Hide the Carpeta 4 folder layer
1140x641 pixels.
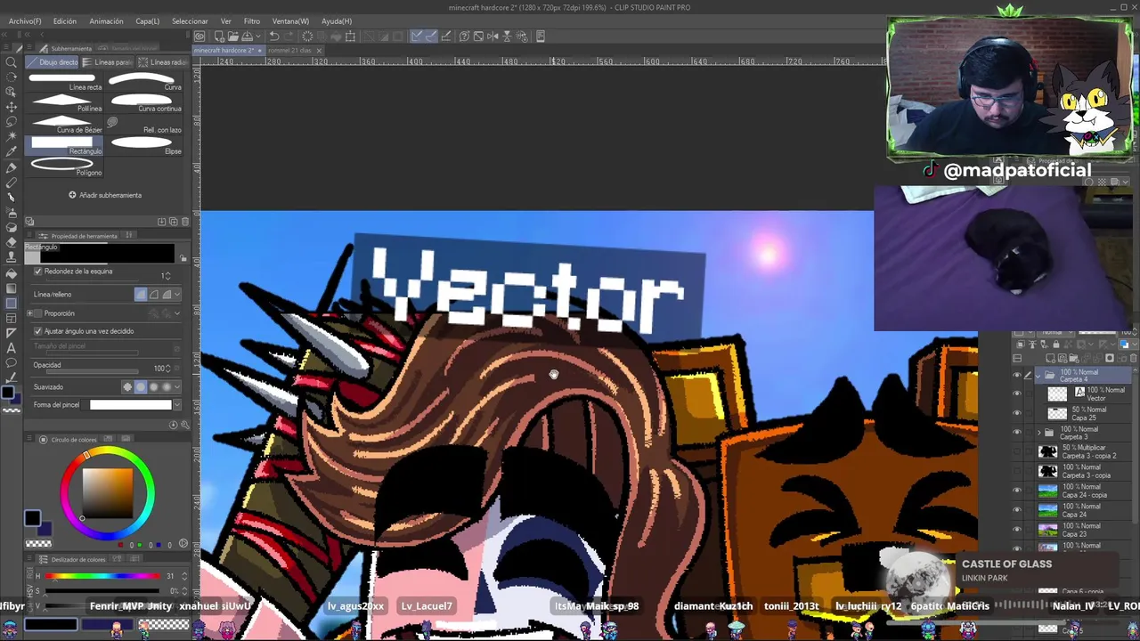pos(1017,376)
